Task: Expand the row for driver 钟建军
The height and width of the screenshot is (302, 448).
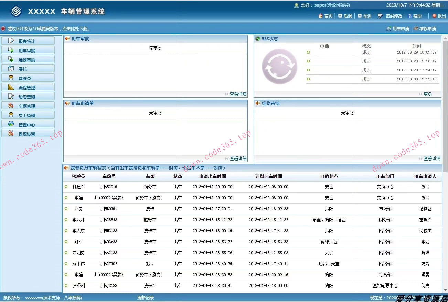Action: [x=66, y=187]
